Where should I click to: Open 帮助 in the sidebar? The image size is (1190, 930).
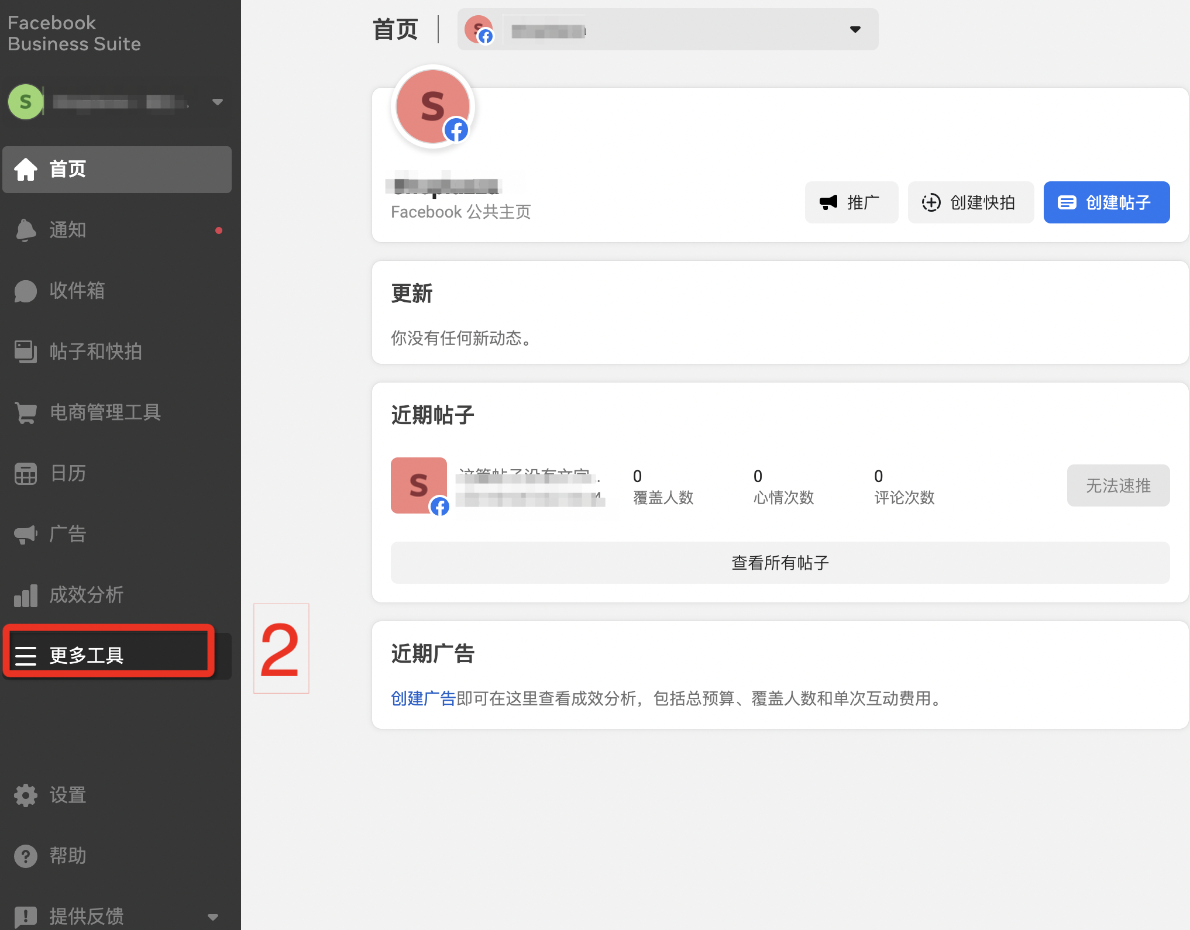[x=117, y=856]
